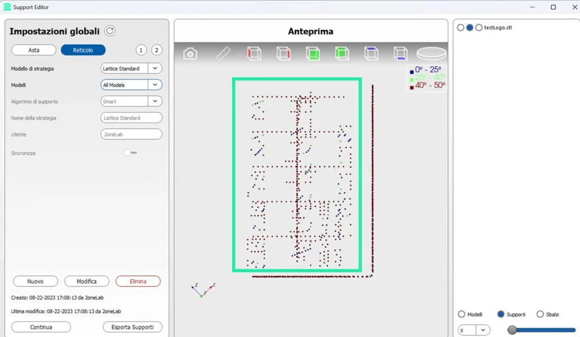Click the testLogo.stl file name
The height and width of the screenshot is (337, 580).
(498, 28)
